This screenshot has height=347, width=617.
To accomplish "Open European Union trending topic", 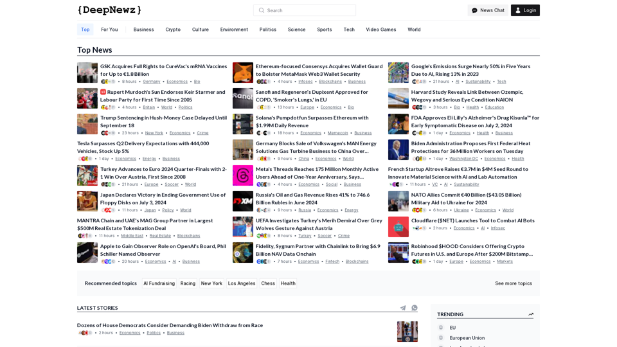I will pyautogui.click(x=467, y=337).
